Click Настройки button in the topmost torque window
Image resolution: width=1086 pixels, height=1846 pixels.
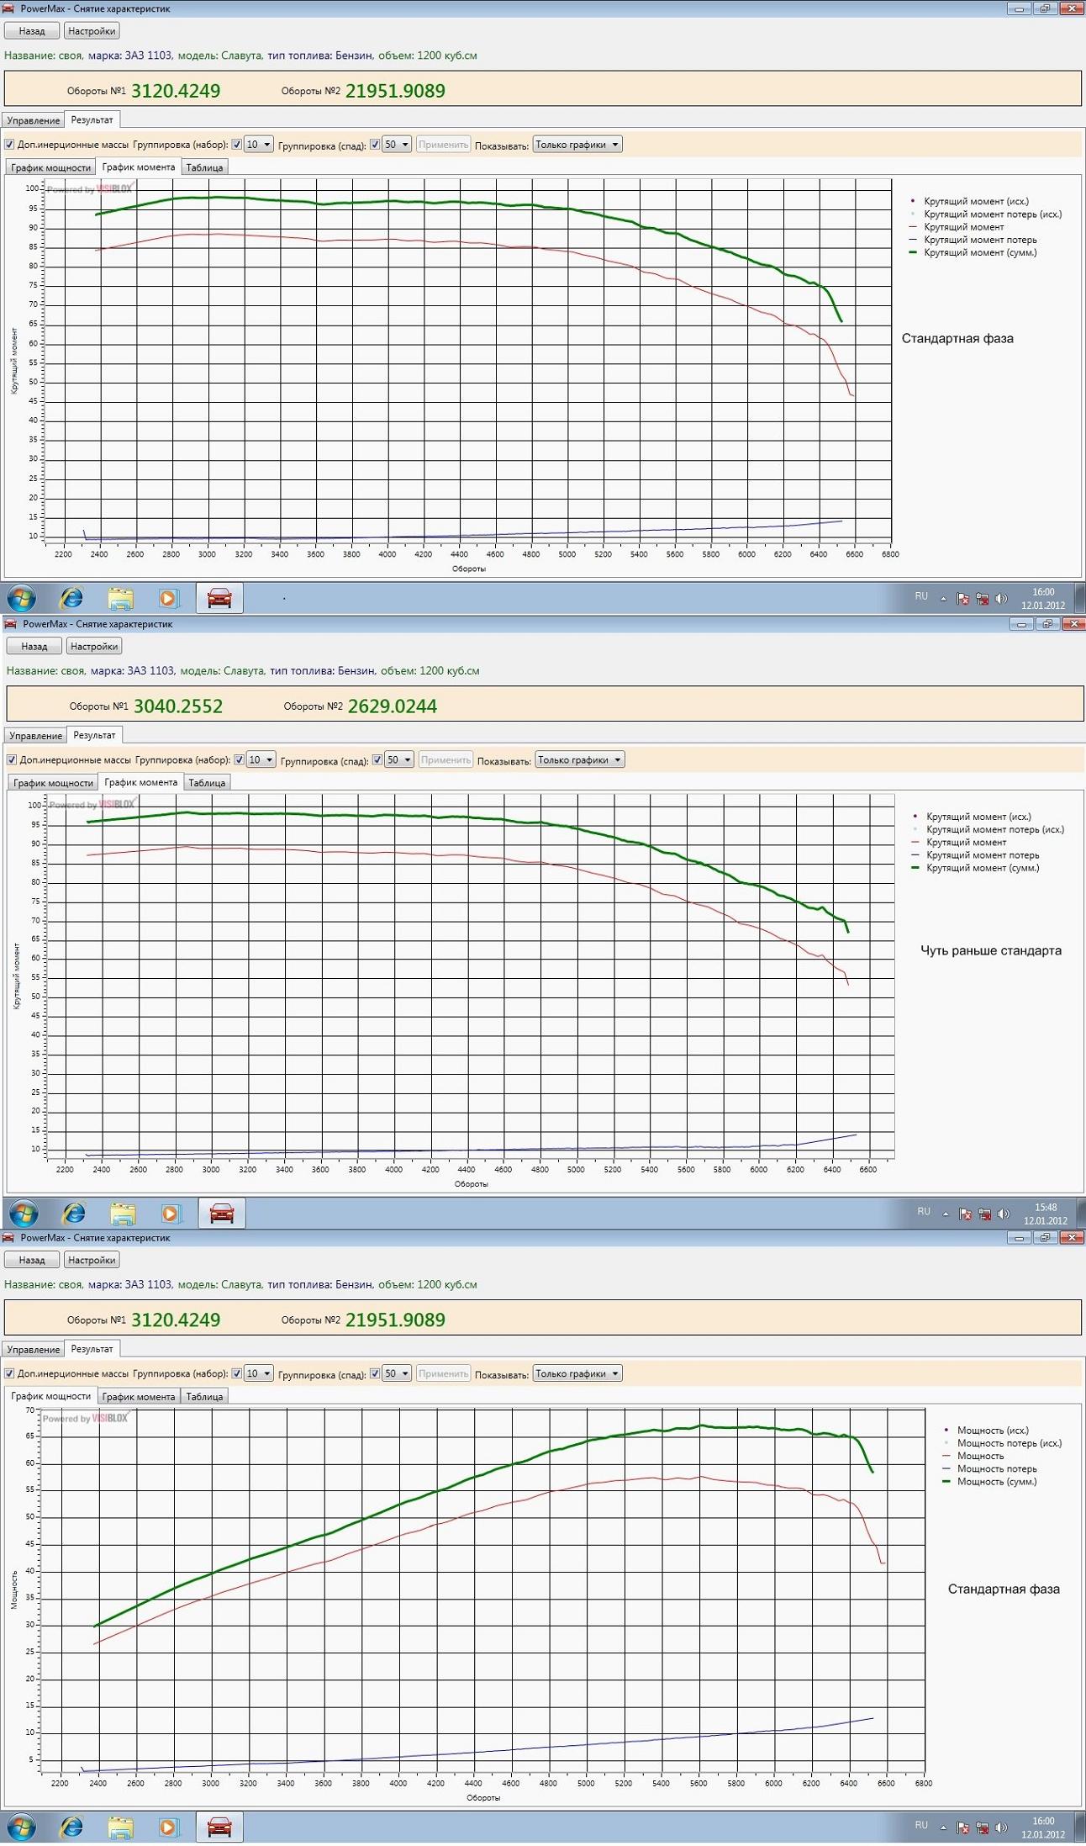(92, 31)
